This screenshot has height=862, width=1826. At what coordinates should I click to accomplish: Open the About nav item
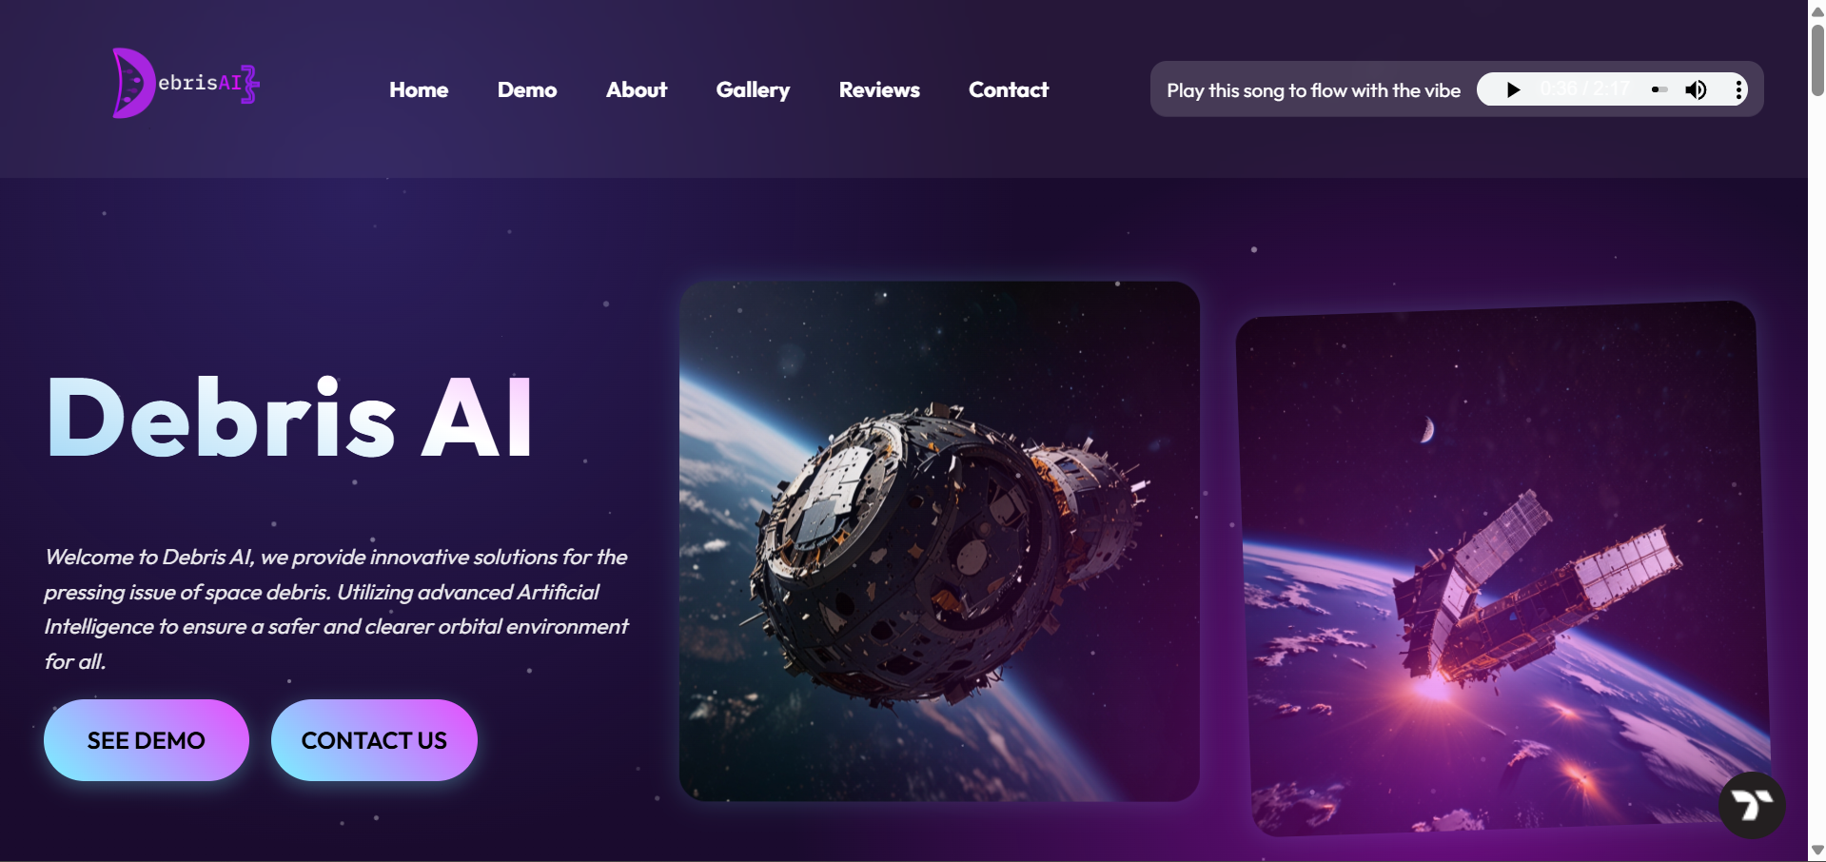pyautogui.click(x=637, y=89)
